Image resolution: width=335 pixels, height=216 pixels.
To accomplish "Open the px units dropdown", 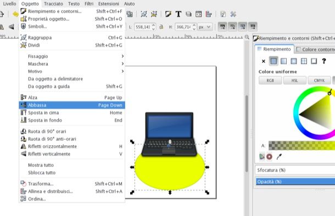I will click(205, 27).
